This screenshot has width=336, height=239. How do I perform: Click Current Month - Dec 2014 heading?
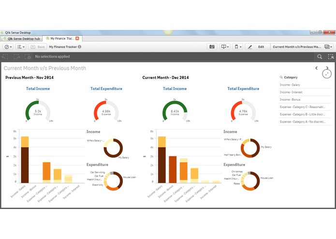click(x=165, y=77)
